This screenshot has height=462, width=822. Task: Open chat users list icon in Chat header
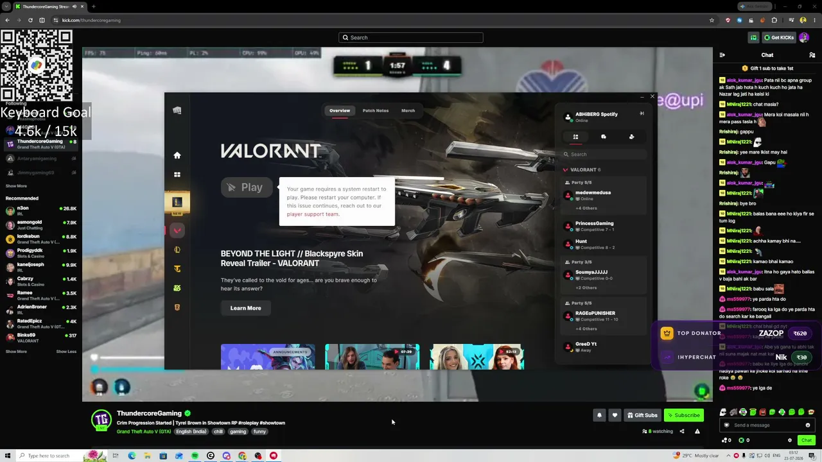pos(812,55)
